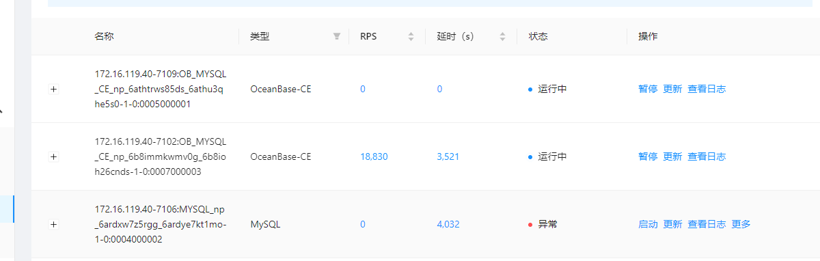
Task: Click the latency value 3,521
Action: tap(448, 156)
